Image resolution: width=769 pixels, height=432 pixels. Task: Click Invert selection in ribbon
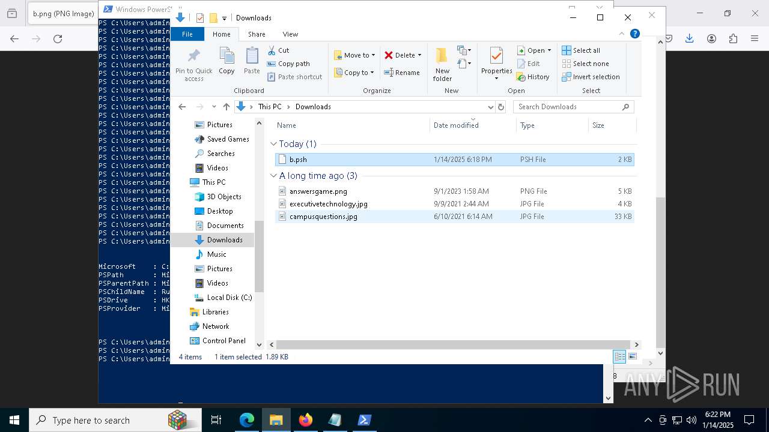591,77
